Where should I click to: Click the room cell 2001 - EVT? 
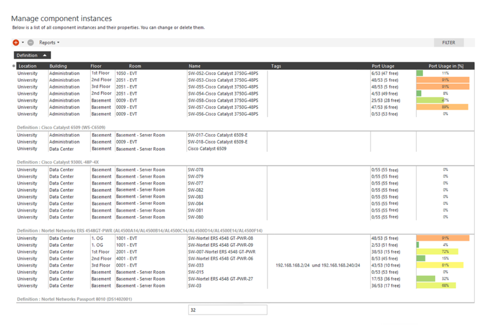point(126,252)
